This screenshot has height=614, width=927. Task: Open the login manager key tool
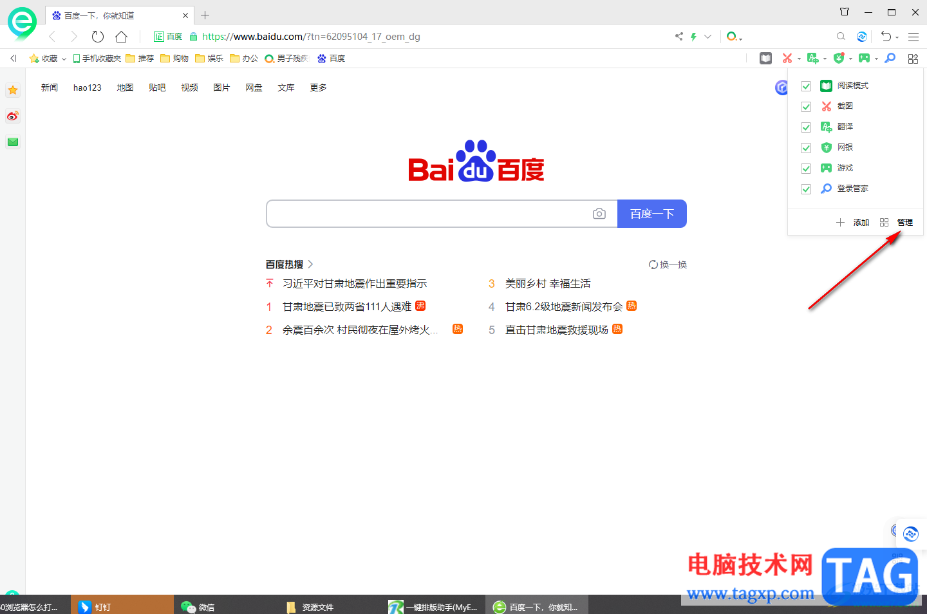890,58
